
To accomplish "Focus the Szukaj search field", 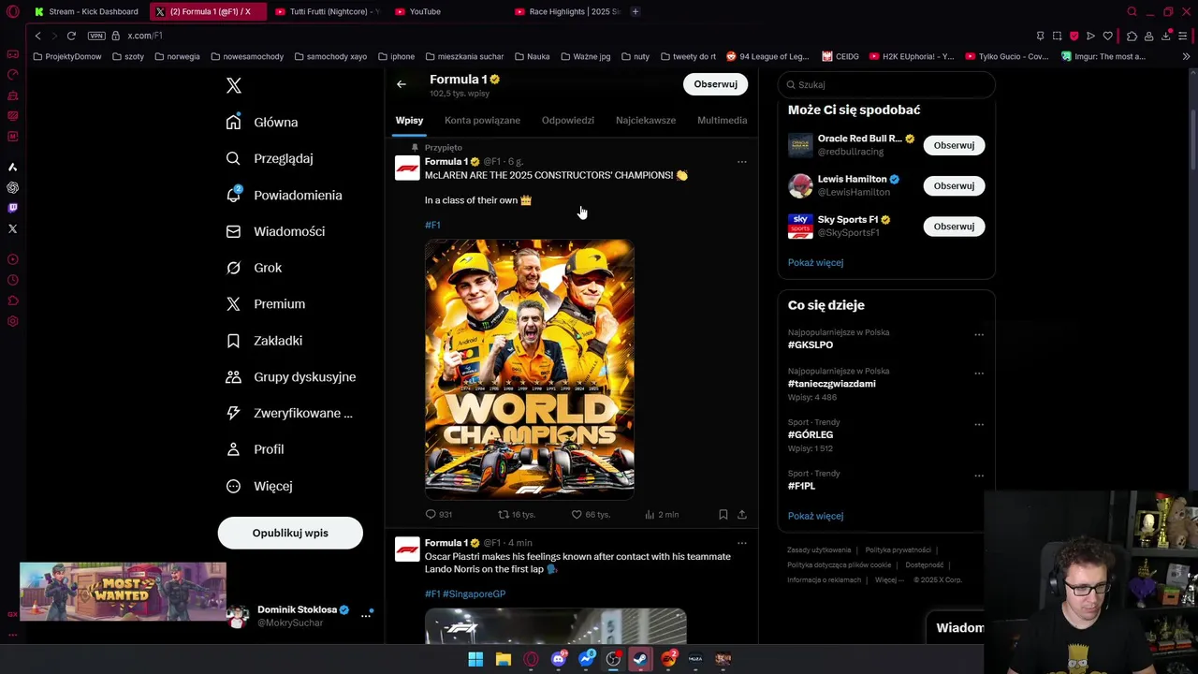I will tap(885, 84).
